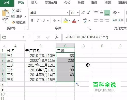127x100 pixels.
Task: Switch to the 插入 Insert tab
Action: pos(34,3)
